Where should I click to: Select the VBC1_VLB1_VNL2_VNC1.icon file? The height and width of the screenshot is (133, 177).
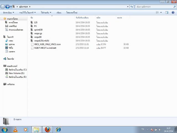click(x=47, y=44)
